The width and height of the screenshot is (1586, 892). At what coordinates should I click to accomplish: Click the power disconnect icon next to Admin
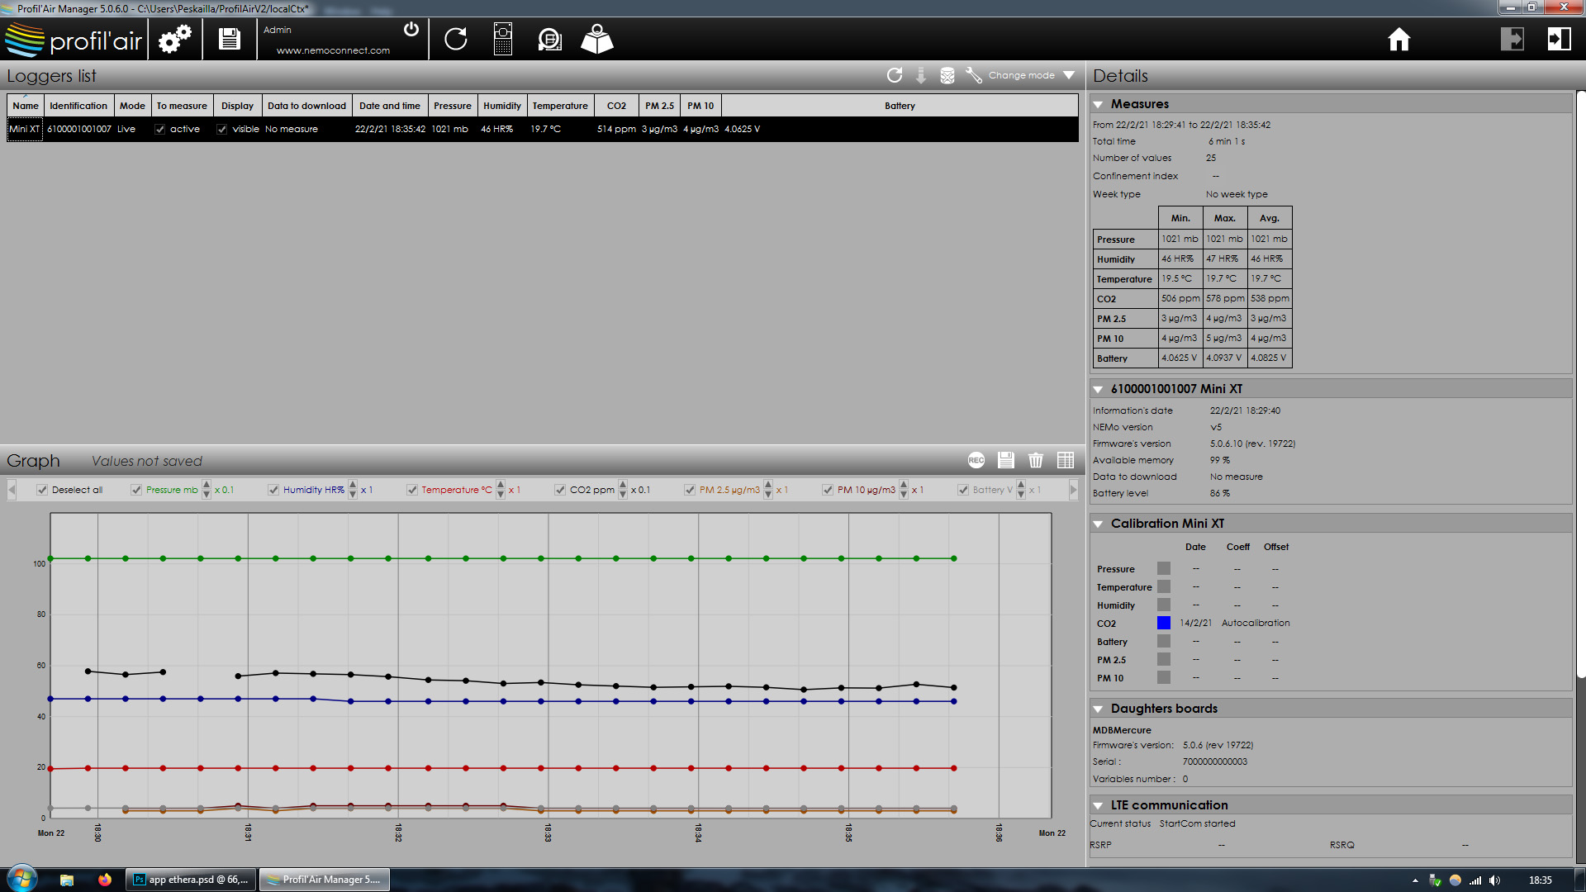click(411, 30)
